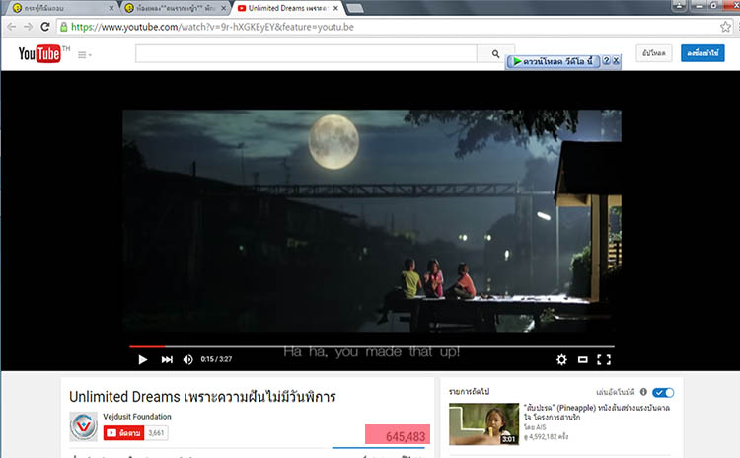This screenshot has height=458, width=740.
Task: Close the download video bar
Action: point(616,61)
